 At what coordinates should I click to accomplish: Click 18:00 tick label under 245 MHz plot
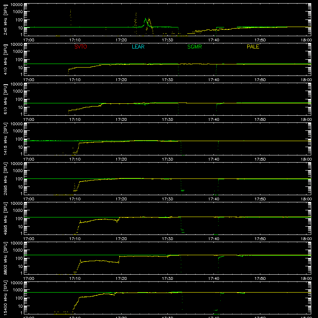306,40
